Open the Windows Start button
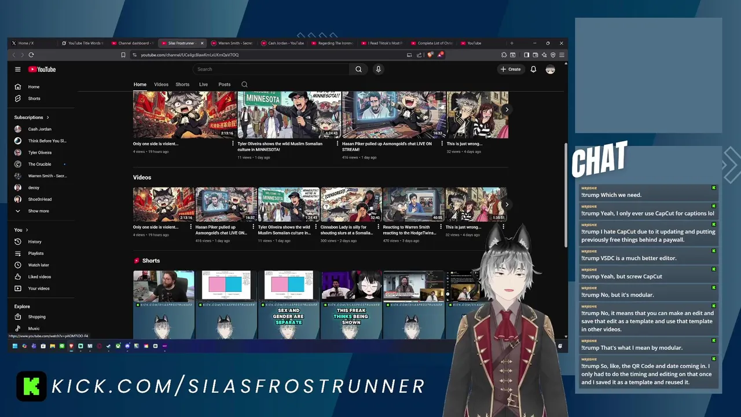 [x=15, y=346]
